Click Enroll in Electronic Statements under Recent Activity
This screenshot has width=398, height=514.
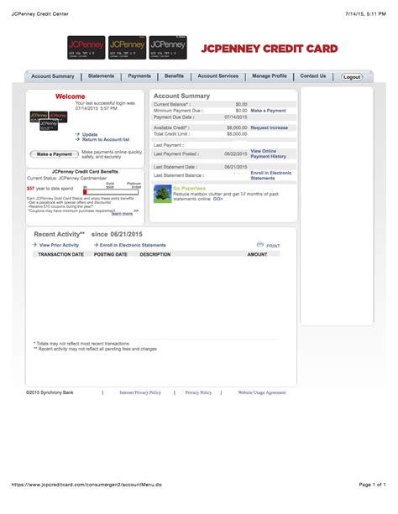click(x=133, y=245)
